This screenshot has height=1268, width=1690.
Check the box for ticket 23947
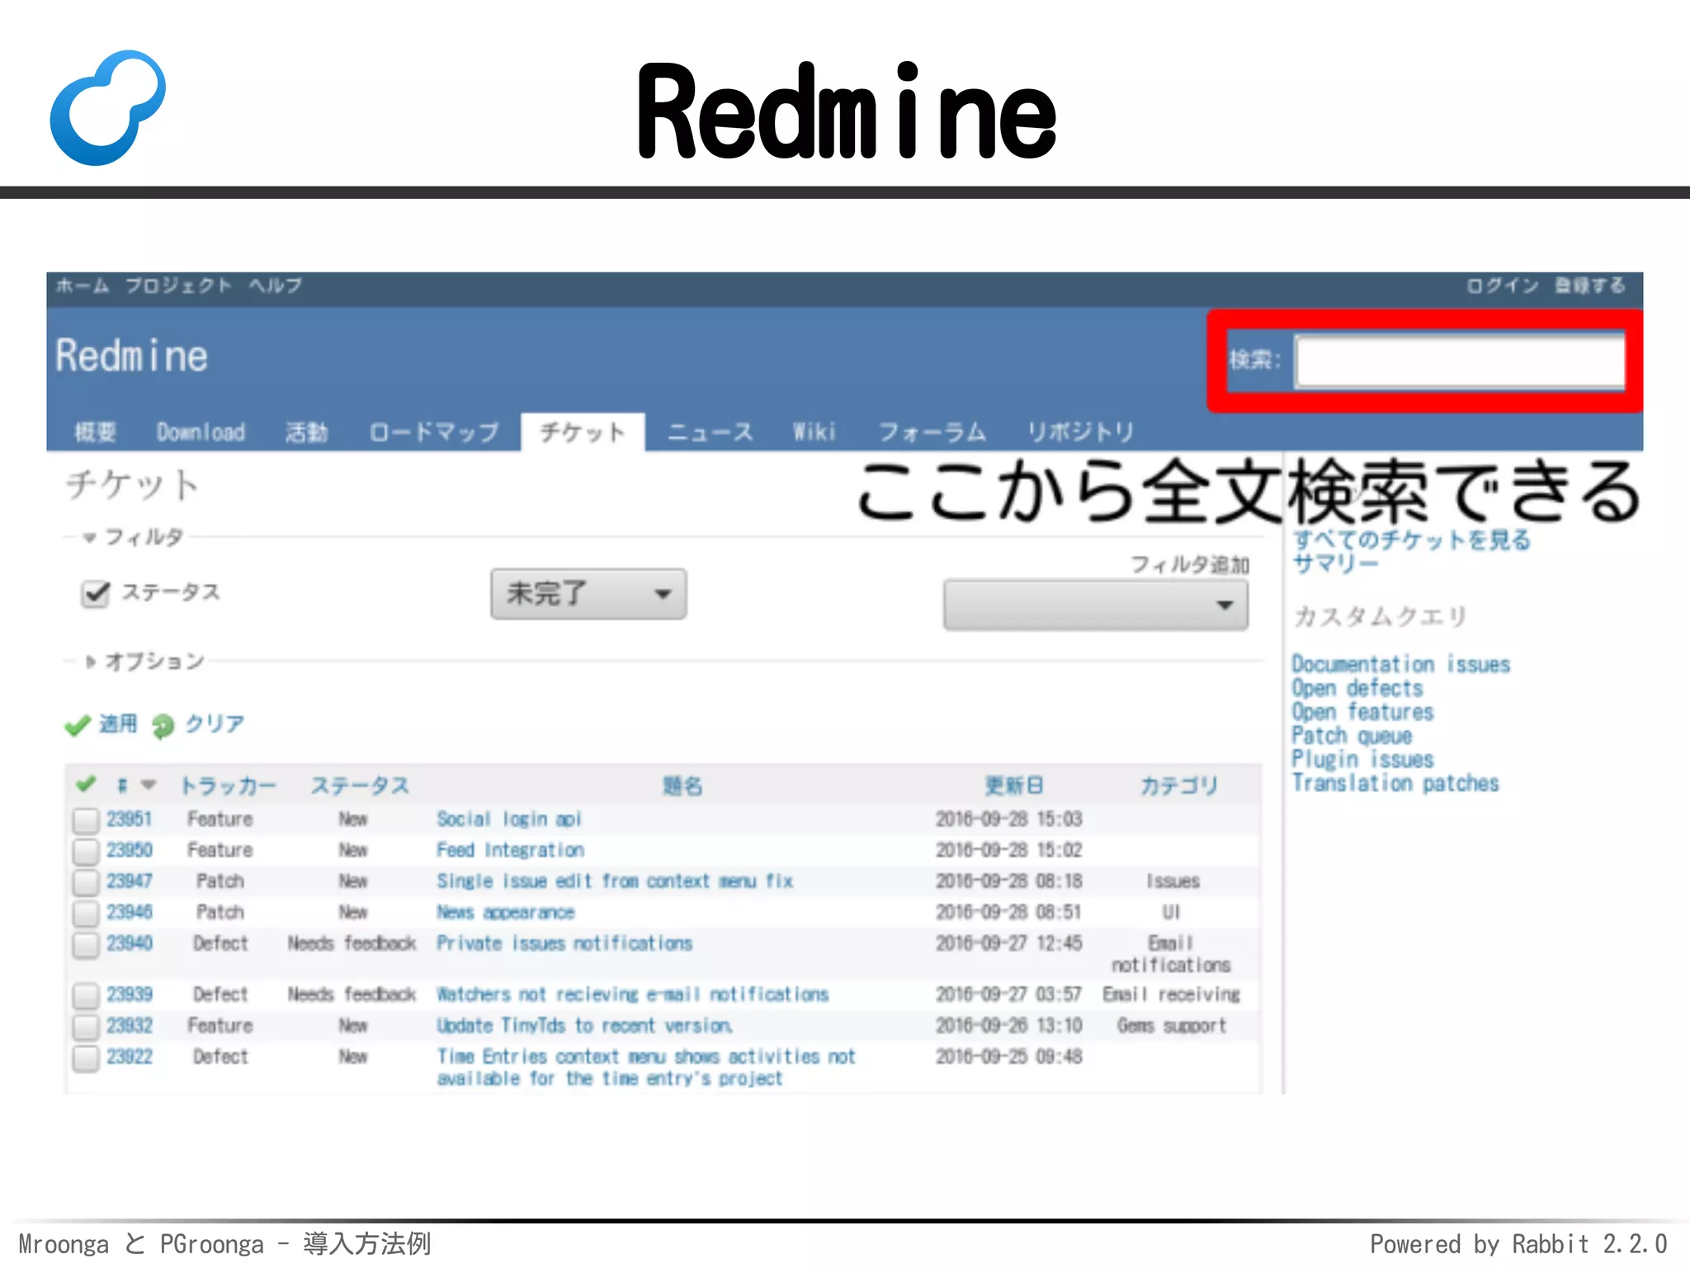click(x=86, y=882)
